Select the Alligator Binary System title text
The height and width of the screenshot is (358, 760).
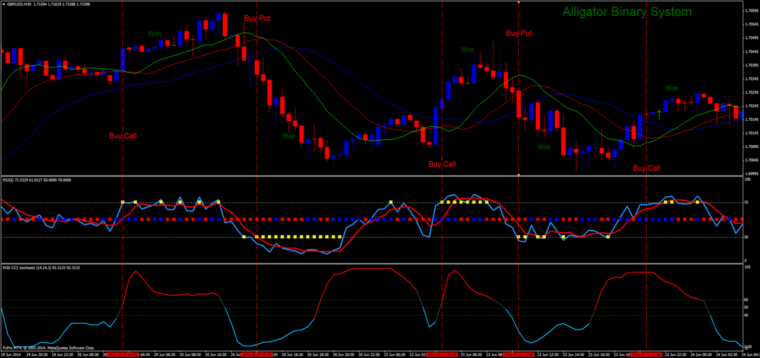626,12
